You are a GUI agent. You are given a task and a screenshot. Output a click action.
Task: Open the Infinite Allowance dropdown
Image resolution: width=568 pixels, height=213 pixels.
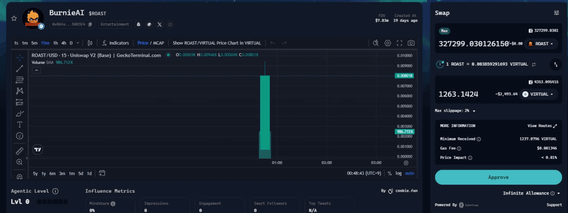[x=532, y=193]
